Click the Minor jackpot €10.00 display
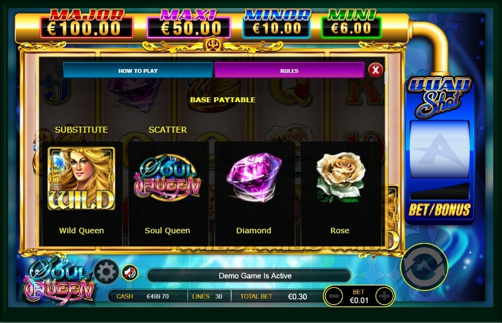The image size is (502, 323). 276,28
